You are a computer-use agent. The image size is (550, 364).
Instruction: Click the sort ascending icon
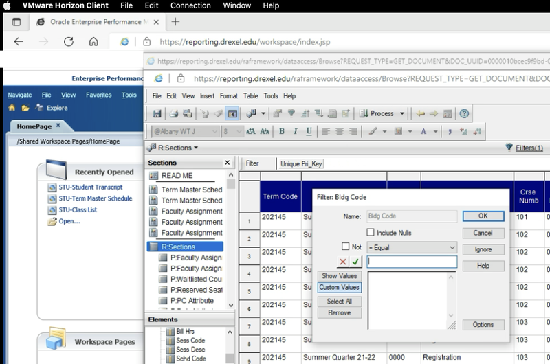[x=305, y=113]
